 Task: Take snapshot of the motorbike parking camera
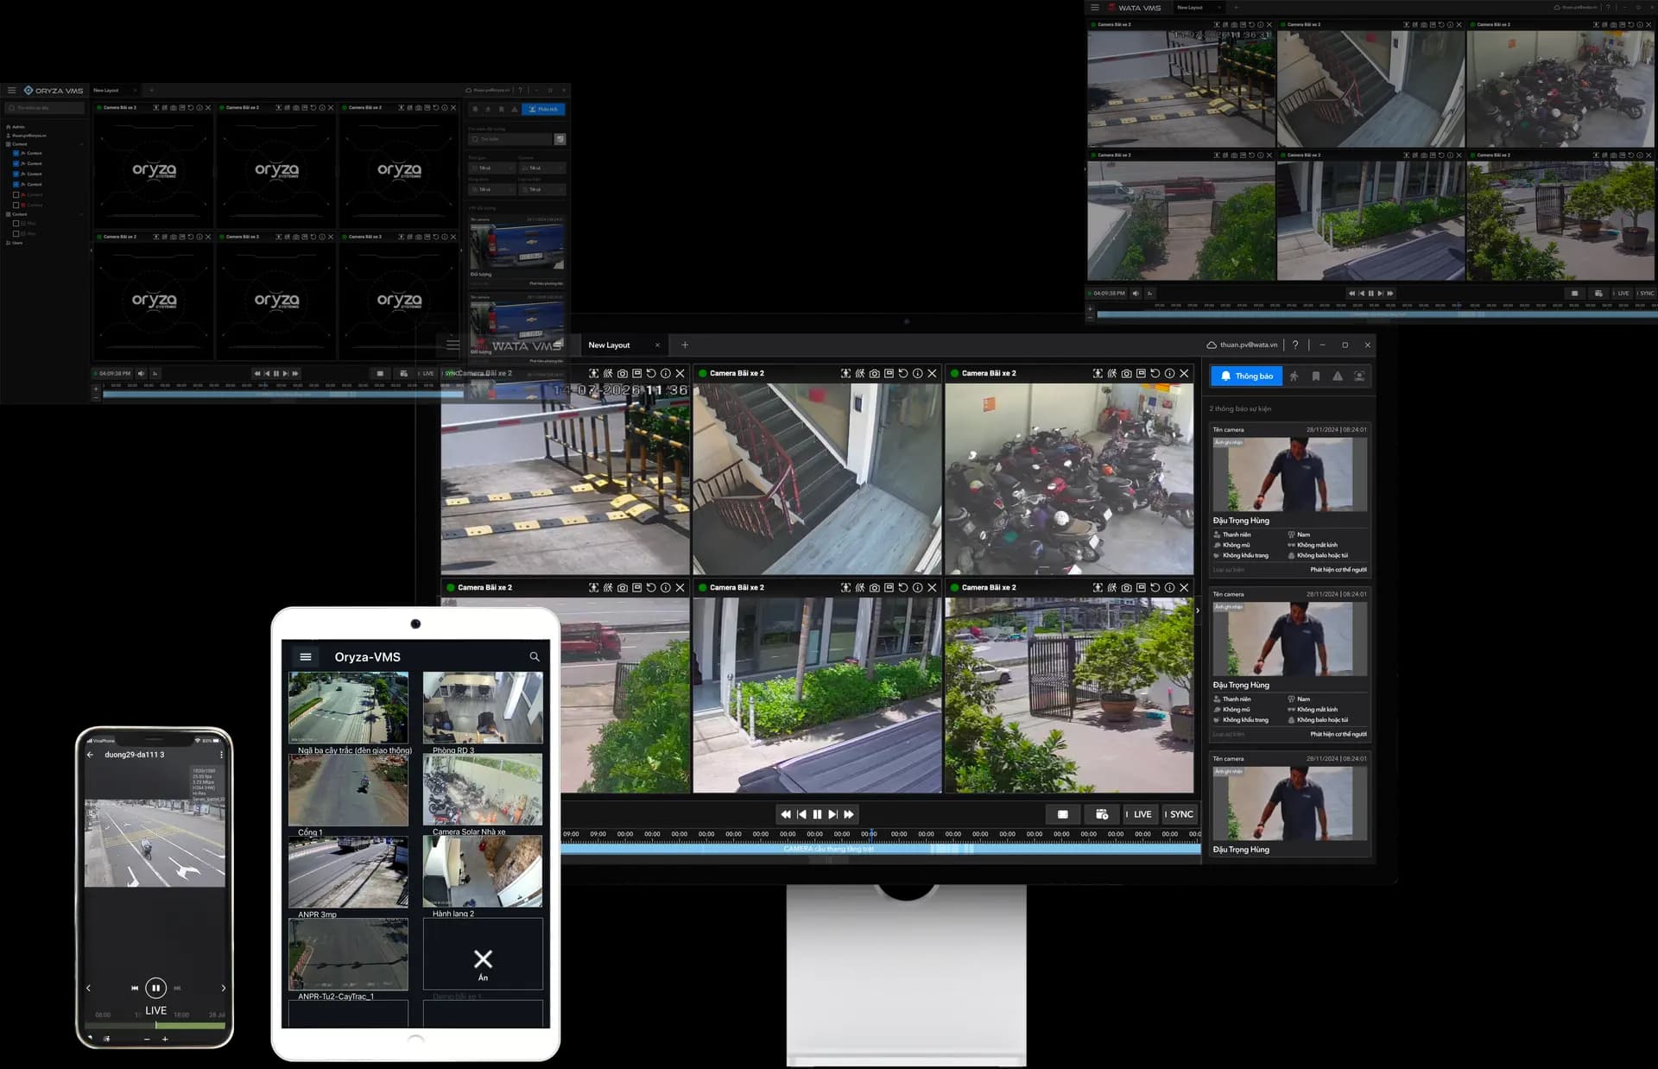pos(1126,373)
